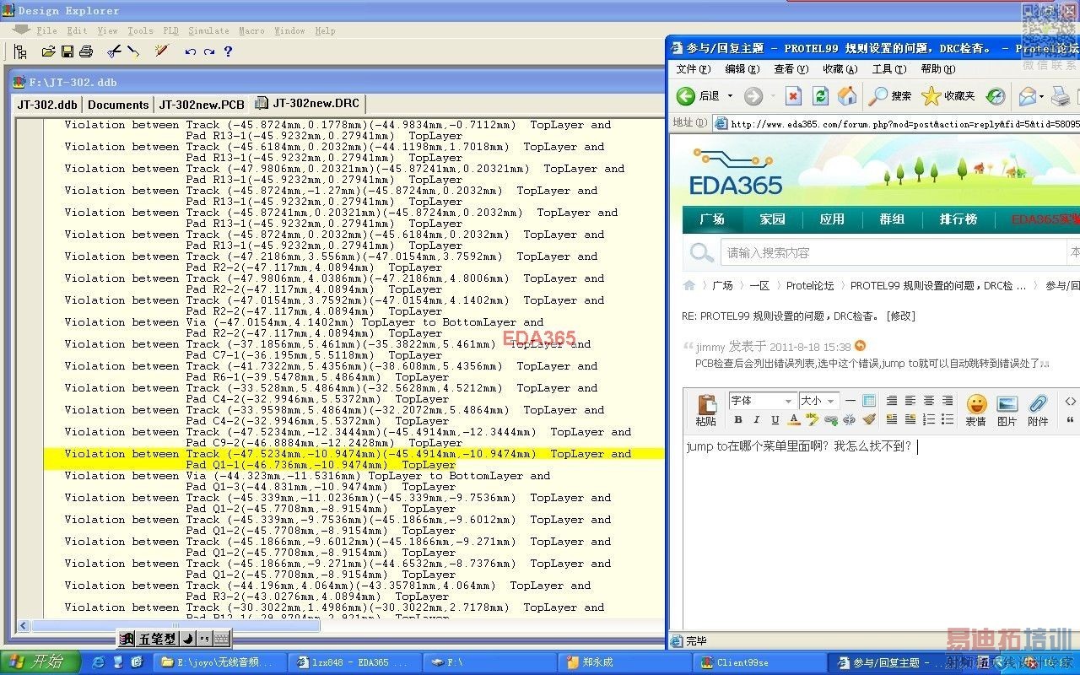The height and width of the screenshot is (675, 1080).
Task: Open the Tools menu in Design Explorer
Action: [140, 30]
